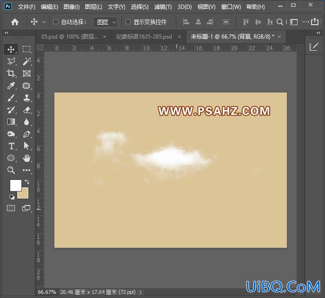Toggle Quick Mask mode
The height and width of the screenshot is (298, 325).
(x=11, y=208)
